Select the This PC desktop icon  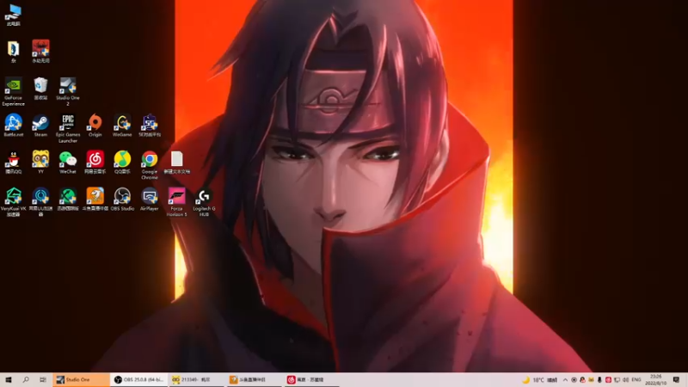(14, 15)
